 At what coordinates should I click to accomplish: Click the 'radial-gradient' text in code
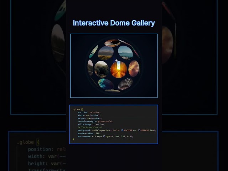tap(101, 130)
